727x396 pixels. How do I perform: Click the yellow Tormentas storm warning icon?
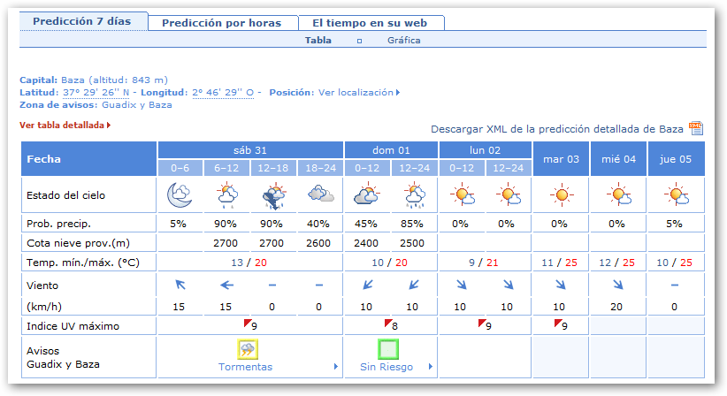click(x=249, y=349)
